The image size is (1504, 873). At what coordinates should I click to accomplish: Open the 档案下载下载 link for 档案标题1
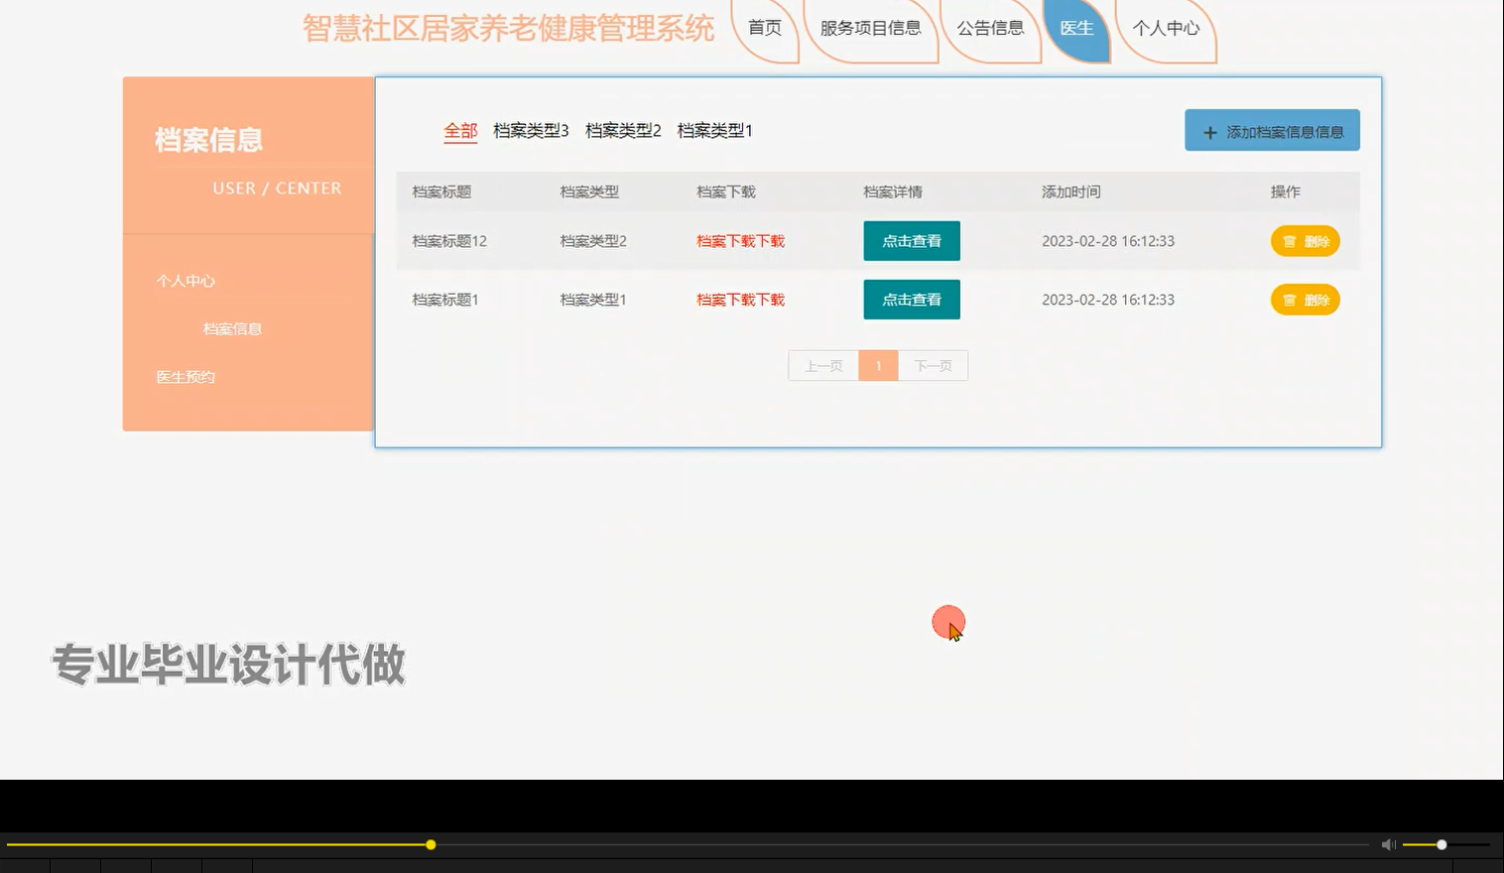tap(740, 299)
